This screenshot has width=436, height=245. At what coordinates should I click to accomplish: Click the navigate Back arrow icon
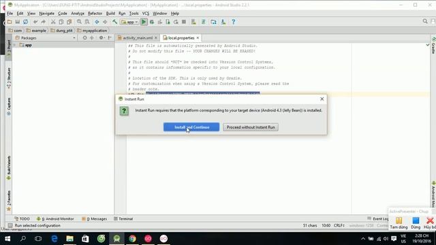[x=97, y=22]
